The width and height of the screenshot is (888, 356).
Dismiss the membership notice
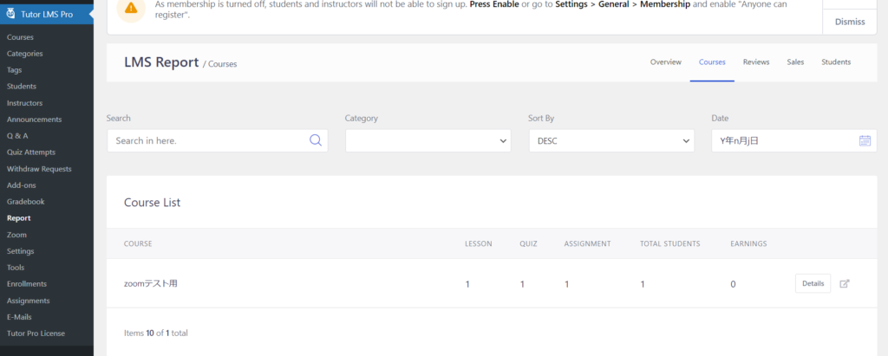849,22
